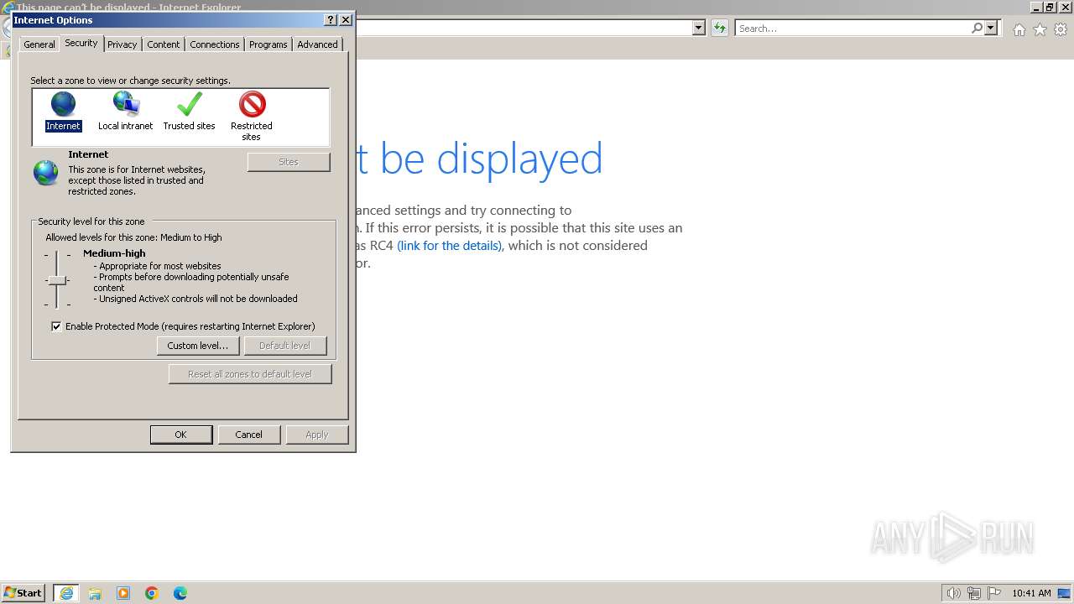Click the Start button
Screen dimensions: 1074x604
click(23, 593)
